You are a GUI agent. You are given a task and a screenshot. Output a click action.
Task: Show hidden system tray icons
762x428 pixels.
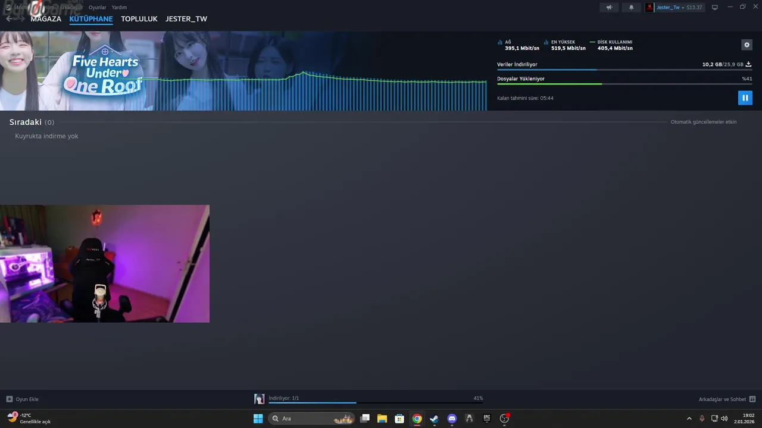coord(689,418)
